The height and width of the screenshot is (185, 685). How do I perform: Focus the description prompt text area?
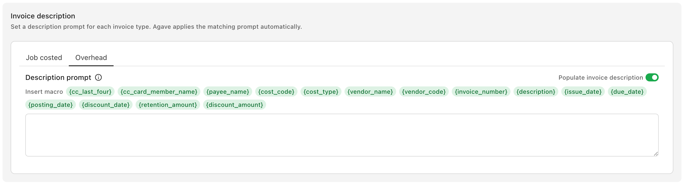coord(342,135)
